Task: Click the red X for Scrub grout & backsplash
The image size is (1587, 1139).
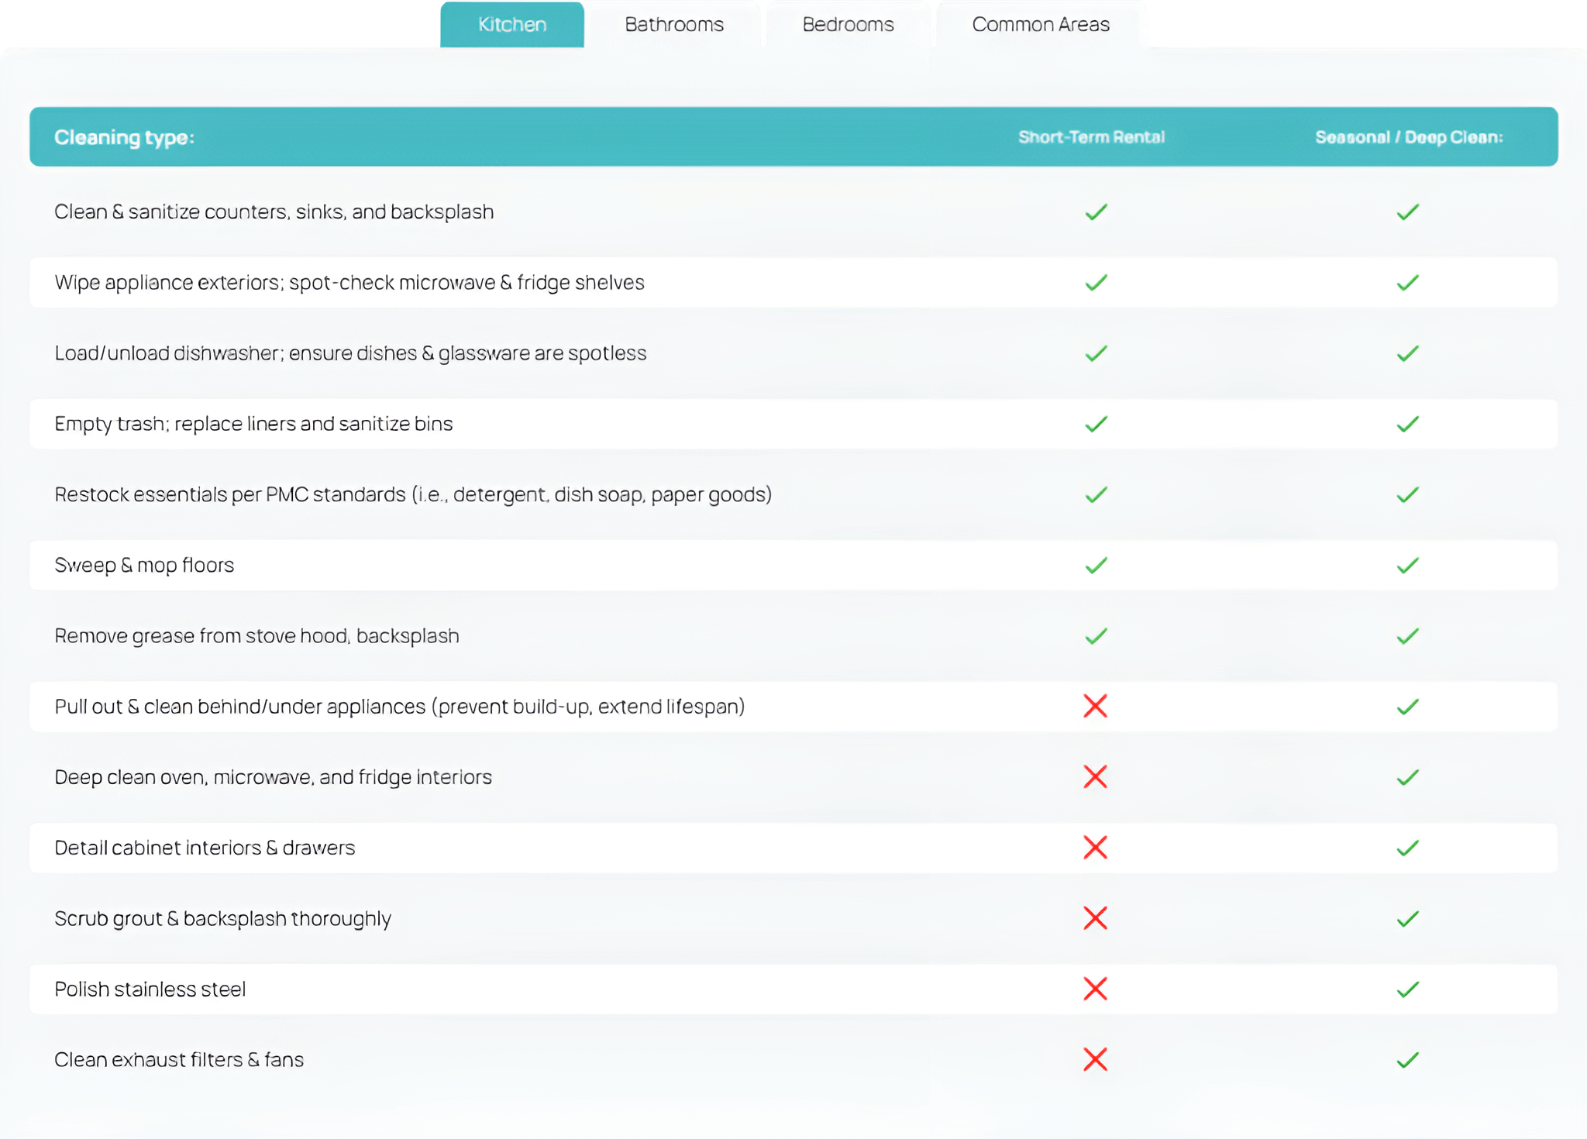Action: 1095,918
